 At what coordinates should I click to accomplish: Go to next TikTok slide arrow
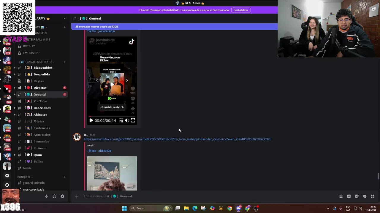pos(127,80)
